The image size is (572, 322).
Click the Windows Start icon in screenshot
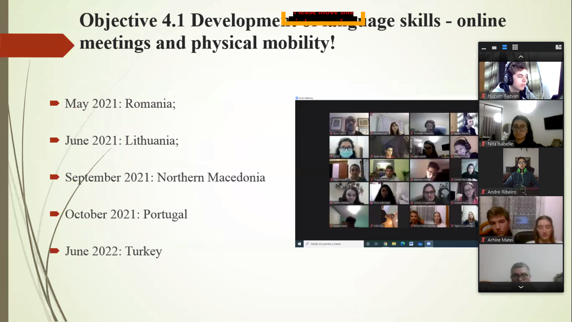click(299, 244)
